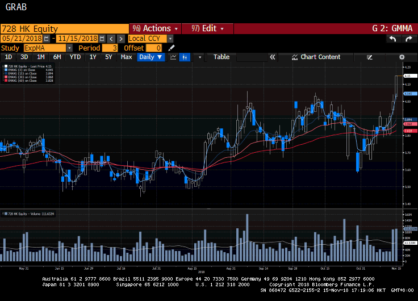Click color swatch for EMAVG (3) on Close
The height and width of the screenshot is (301, 418).
(6, 70)
